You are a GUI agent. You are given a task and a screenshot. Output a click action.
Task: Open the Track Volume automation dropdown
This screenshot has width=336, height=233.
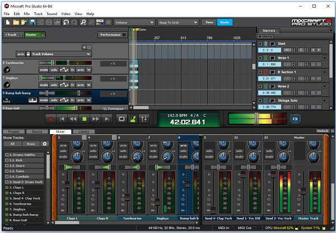[x=61, y=54]
